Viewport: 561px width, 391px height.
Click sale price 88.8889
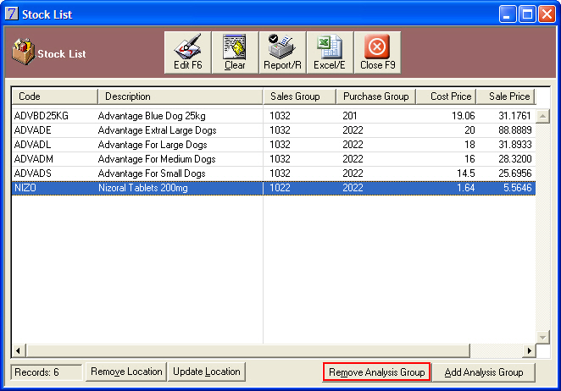coord(515,130)
